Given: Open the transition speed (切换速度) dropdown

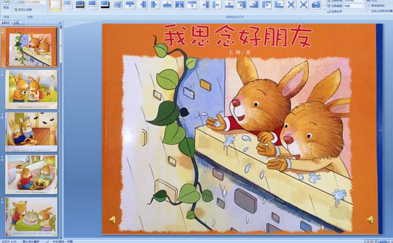Looking at the screenshot, I should [x=354, y=5].
